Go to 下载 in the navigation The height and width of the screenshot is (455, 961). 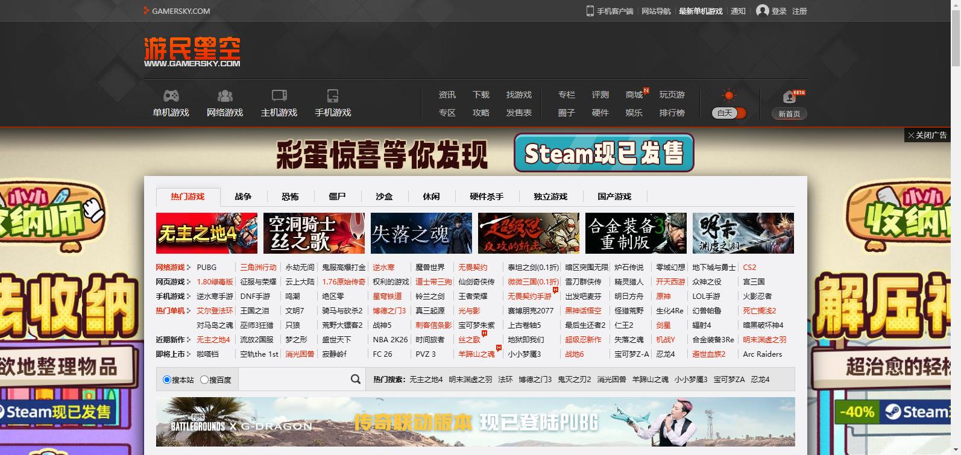tap(481, 95)
